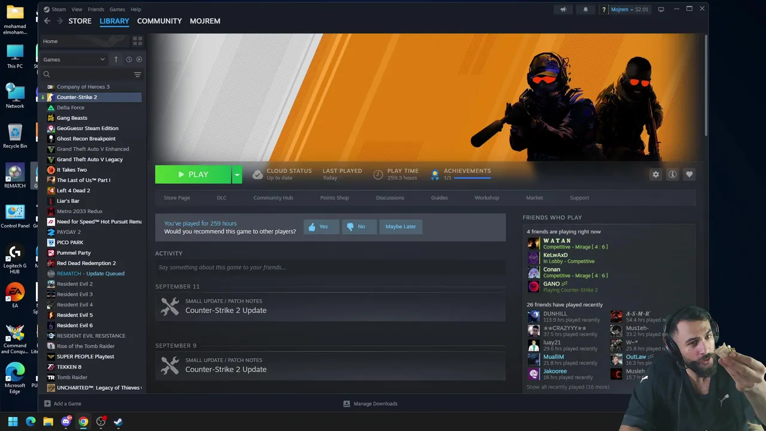Open the Points Shop link
This screenshot has height=431, width=766.
[334, 198]
